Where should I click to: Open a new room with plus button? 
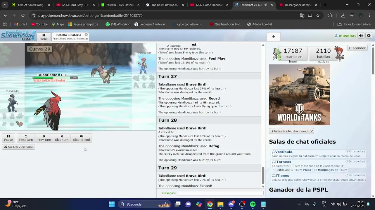coord(274,36)
